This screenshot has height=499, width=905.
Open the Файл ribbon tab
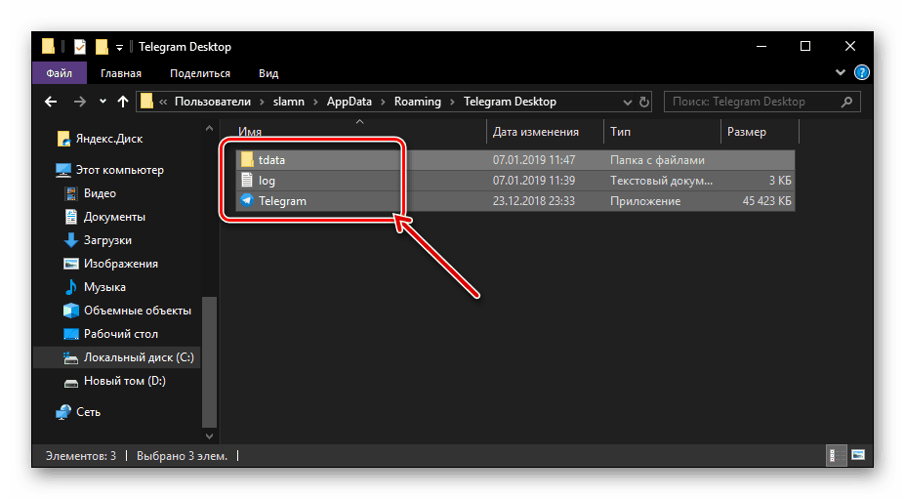coord(59,73)
